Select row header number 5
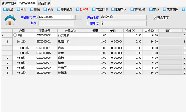 tap(7, 73)
